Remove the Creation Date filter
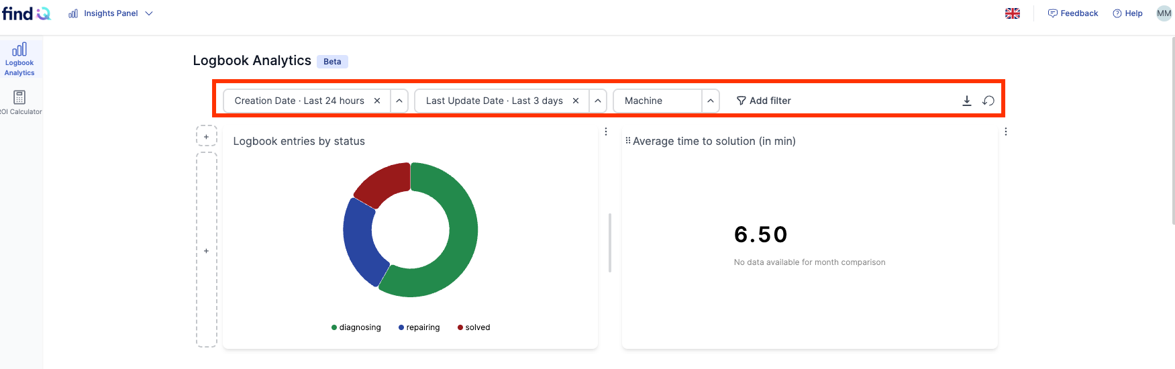 [x=377, y=101]
